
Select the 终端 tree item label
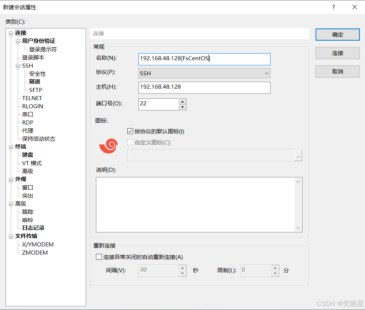[21, 147]
